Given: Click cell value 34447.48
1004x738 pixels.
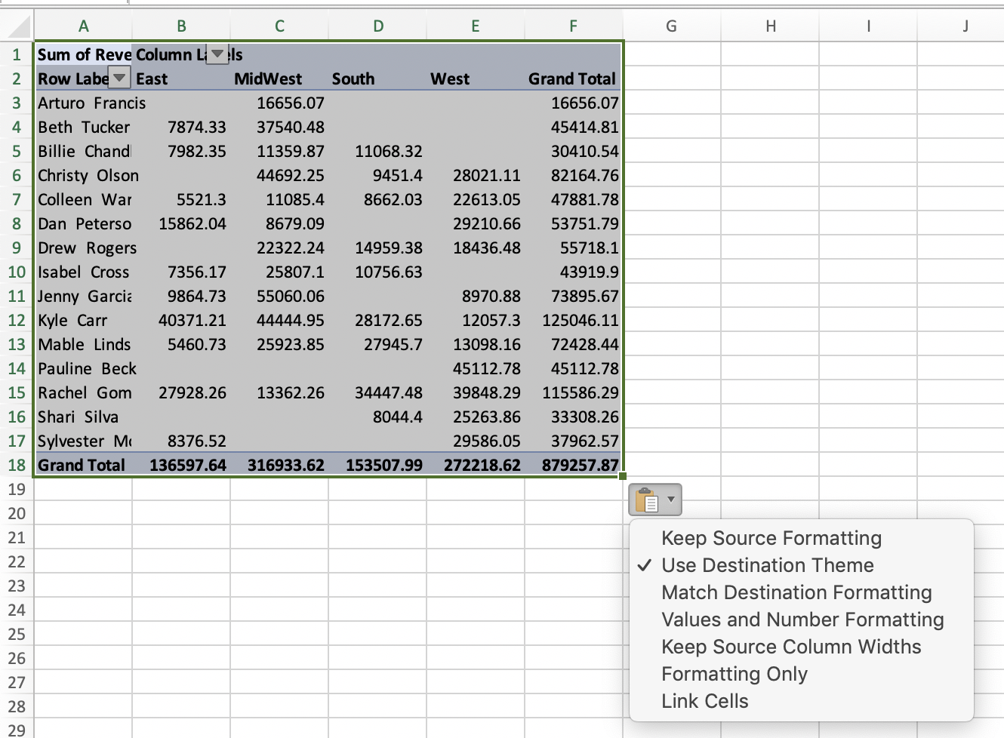Looking at the screenshot, I should click(x=377, y=392).
